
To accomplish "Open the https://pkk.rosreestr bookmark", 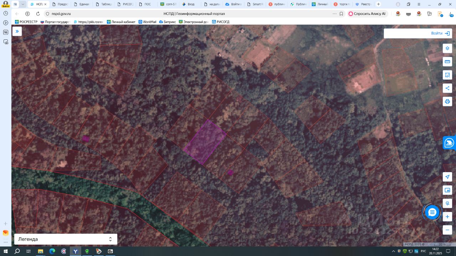I will [x=88, y=22].
